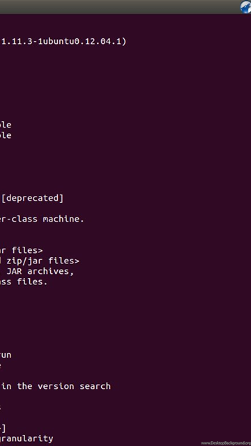Click the empty area of the top panel bar
This screenshot has width=251, height=446.
point(119,6)
